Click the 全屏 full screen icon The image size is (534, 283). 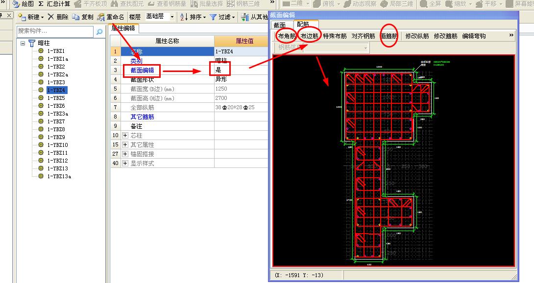[x=424, y=4]
